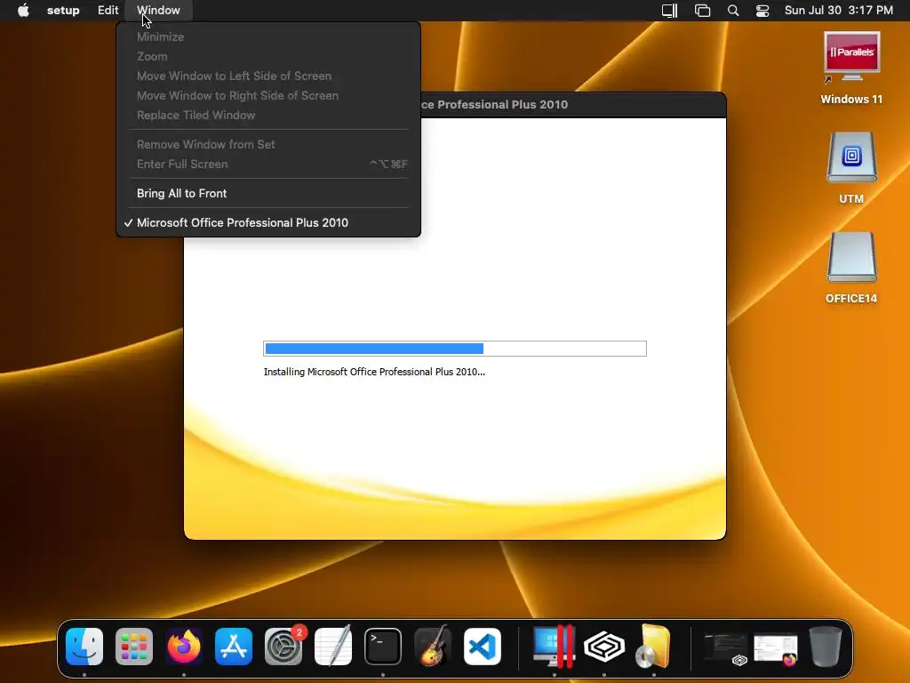Click Replace Tiled Window entry

click(268, 115)
